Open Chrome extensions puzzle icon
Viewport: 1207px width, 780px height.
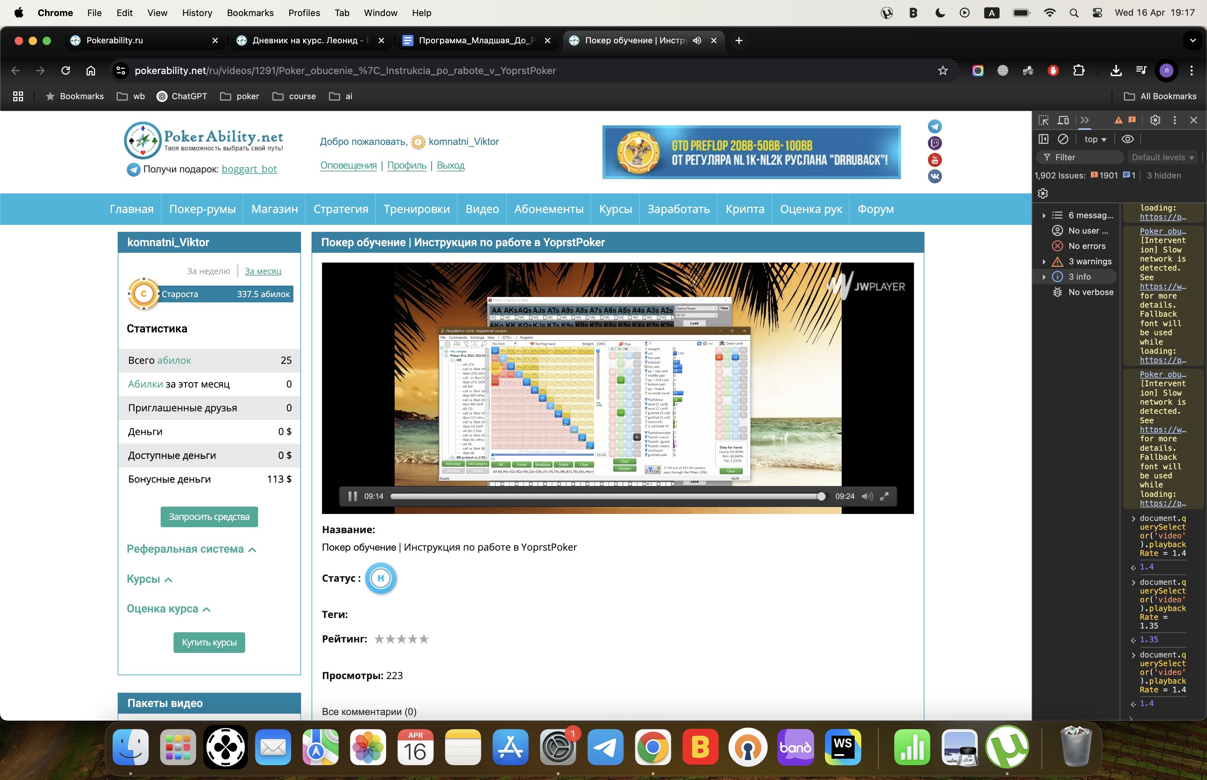point(1079,71)
